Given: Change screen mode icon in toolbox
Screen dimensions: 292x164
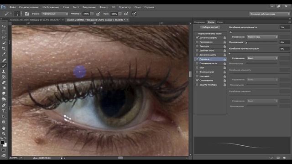Looking at the screenshot, I should click(x=4, y=155).
